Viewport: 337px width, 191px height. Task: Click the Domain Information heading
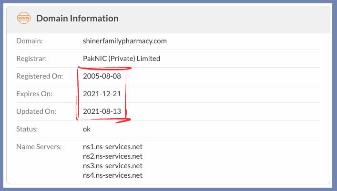click(77, 19)
